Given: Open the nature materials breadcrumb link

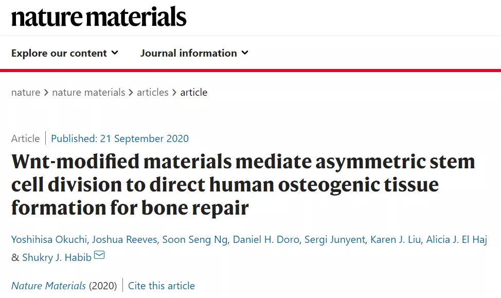Looking at the screenshot, I should click(88, 93).
